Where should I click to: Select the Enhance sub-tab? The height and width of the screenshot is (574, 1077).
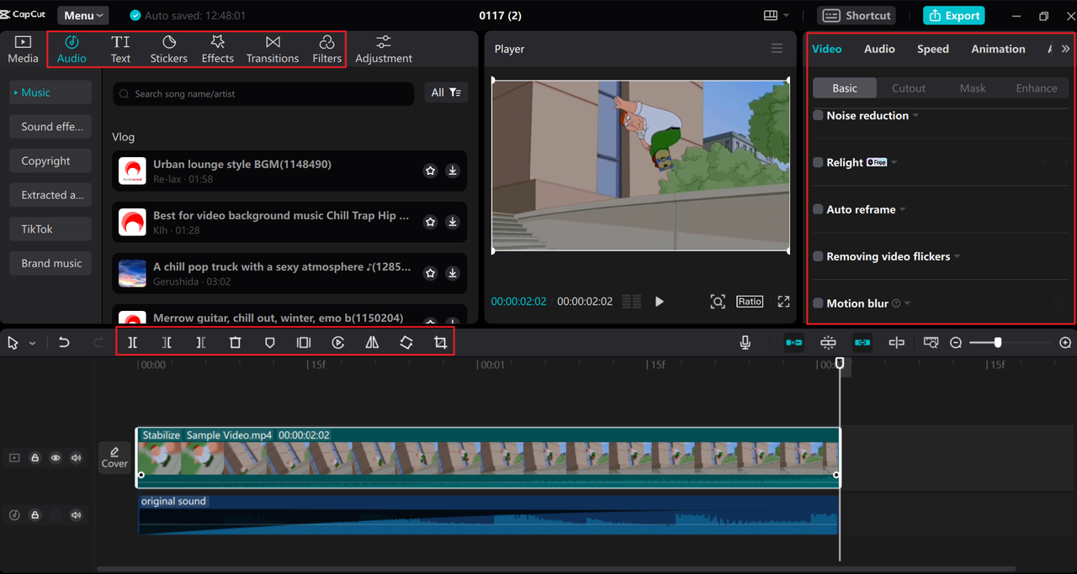1037,88
